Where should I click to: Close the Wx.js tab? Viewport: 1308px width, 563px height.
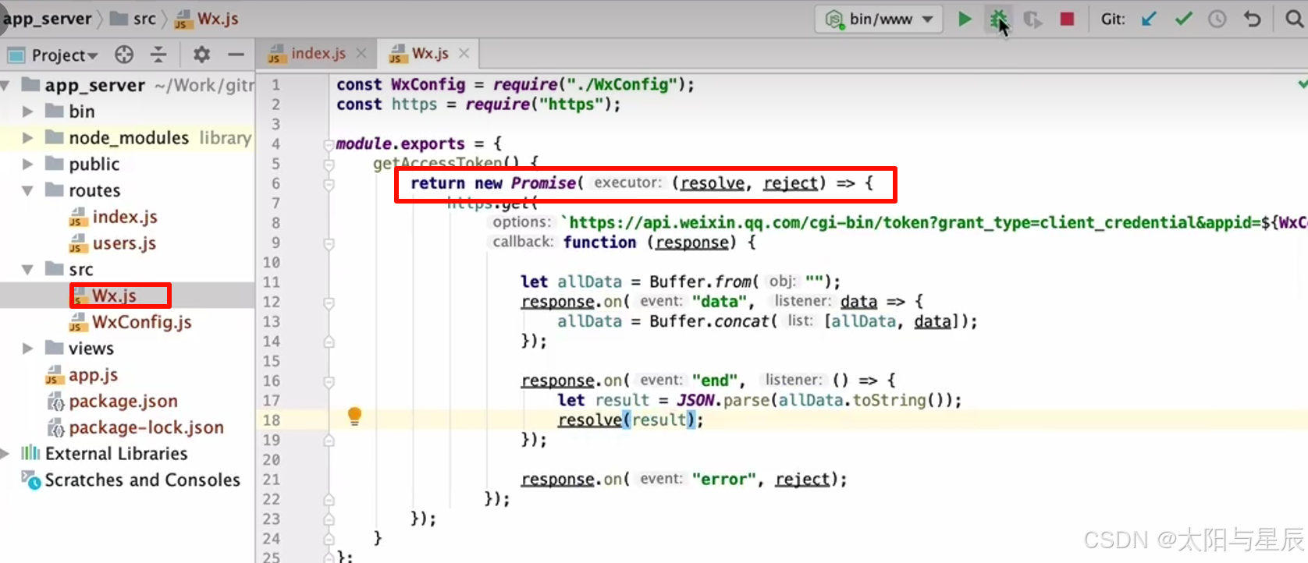[464, 54]
